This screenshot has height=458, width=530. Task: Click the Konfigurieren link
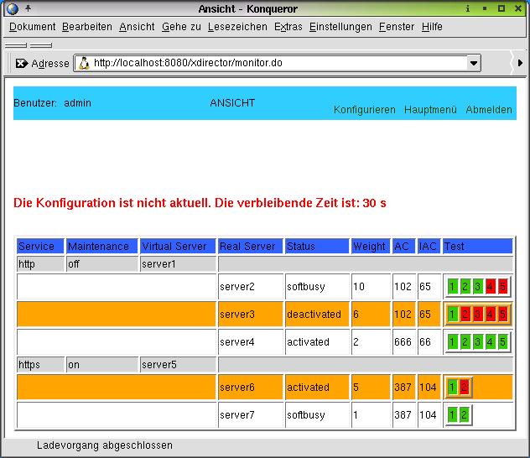coord(364,110)
